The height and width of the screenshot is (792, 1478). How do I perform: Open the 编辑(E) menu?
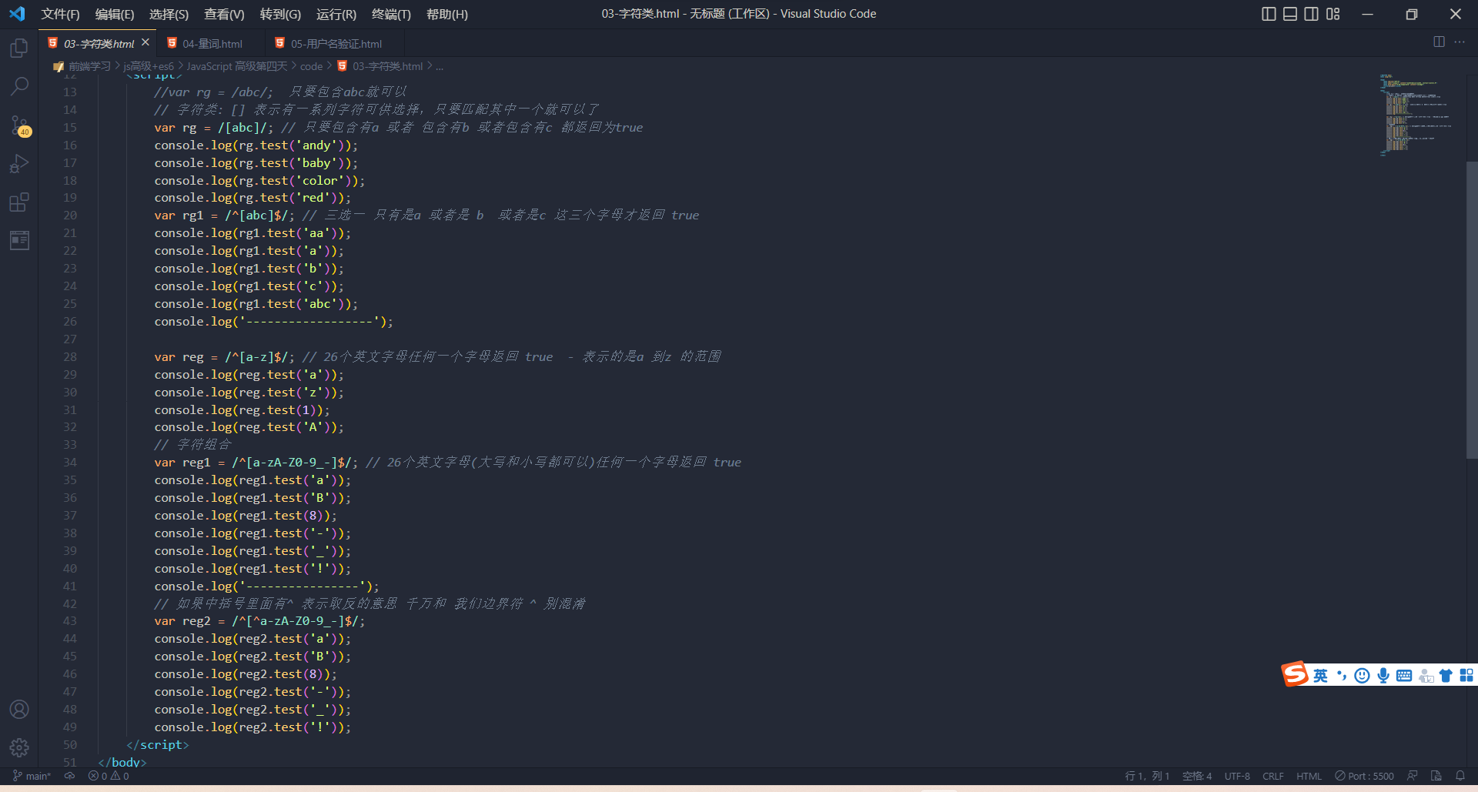tap(115, 14)
